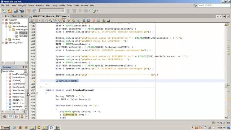
Task: Open the Refactor menu
Action: point(40,5)
